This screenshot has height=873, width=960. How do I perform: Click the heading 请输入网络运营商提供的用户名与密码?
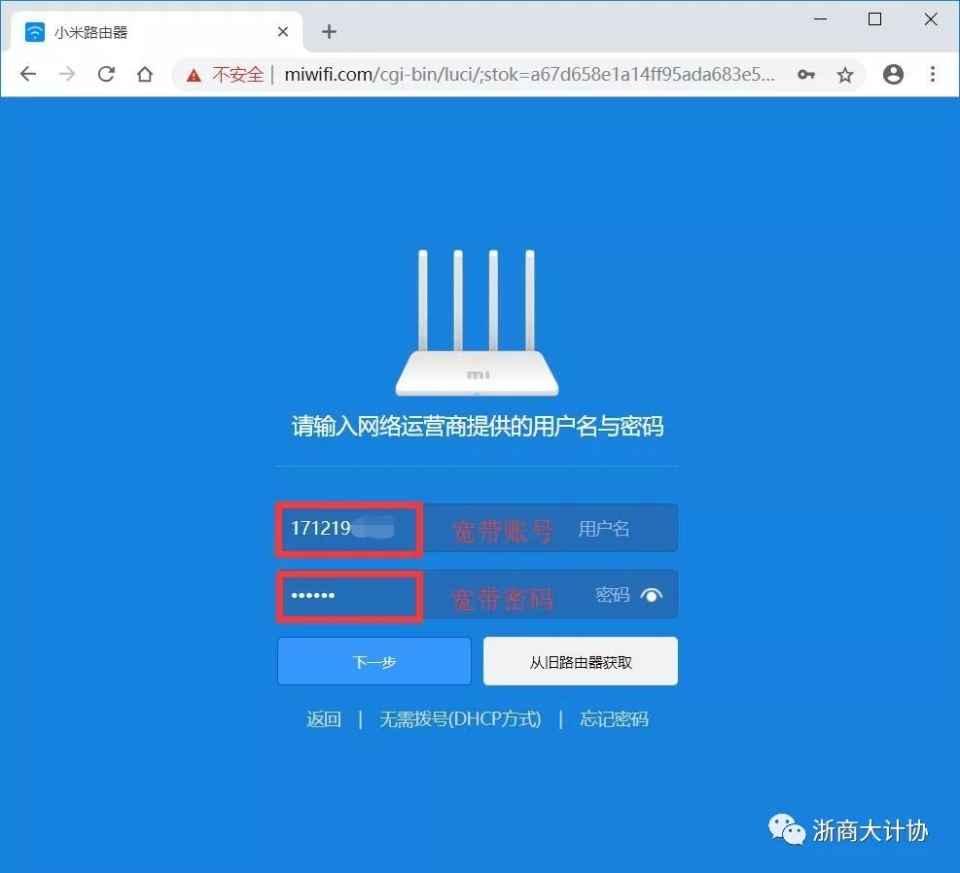tap(478, 427)
